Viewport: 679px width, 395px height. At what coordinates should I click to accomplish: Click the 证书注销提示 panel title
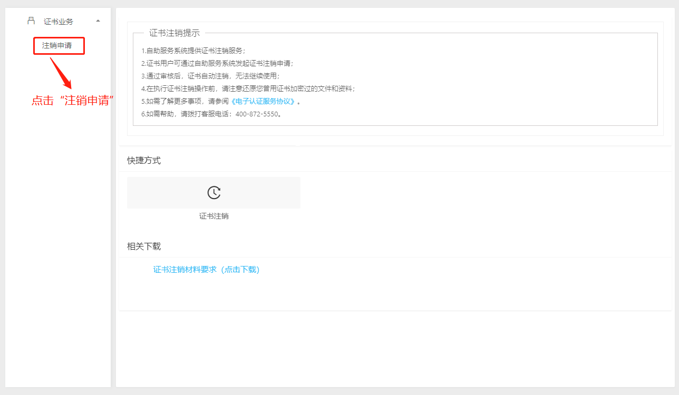(x=174, y=33)
